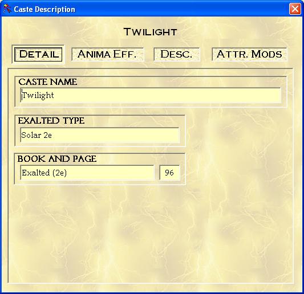Click the blank area right of the Exalted Type box
This screenshot has height=294, width=304.
pyautogui.click(x=238, y=130)
